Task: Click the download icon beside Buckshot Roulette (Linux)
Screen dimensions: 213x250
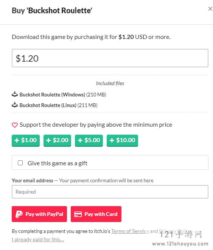Action: (15, 105)
